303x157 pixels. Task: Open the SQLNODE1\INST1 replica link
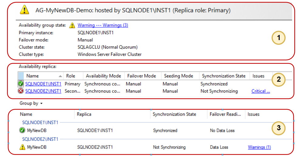click(x=43, y=84)
